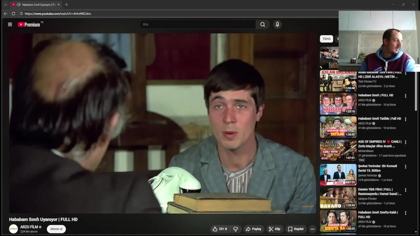The height and width of the screenshot is (236, 420).
Task: Click Aslan Bacanak Türk Filmi title
Action: [380, 74]
